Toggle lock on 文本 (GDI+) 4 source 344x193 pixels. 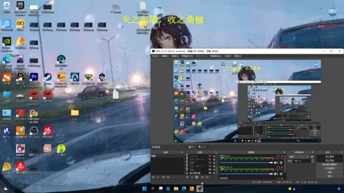click(214, 159)
